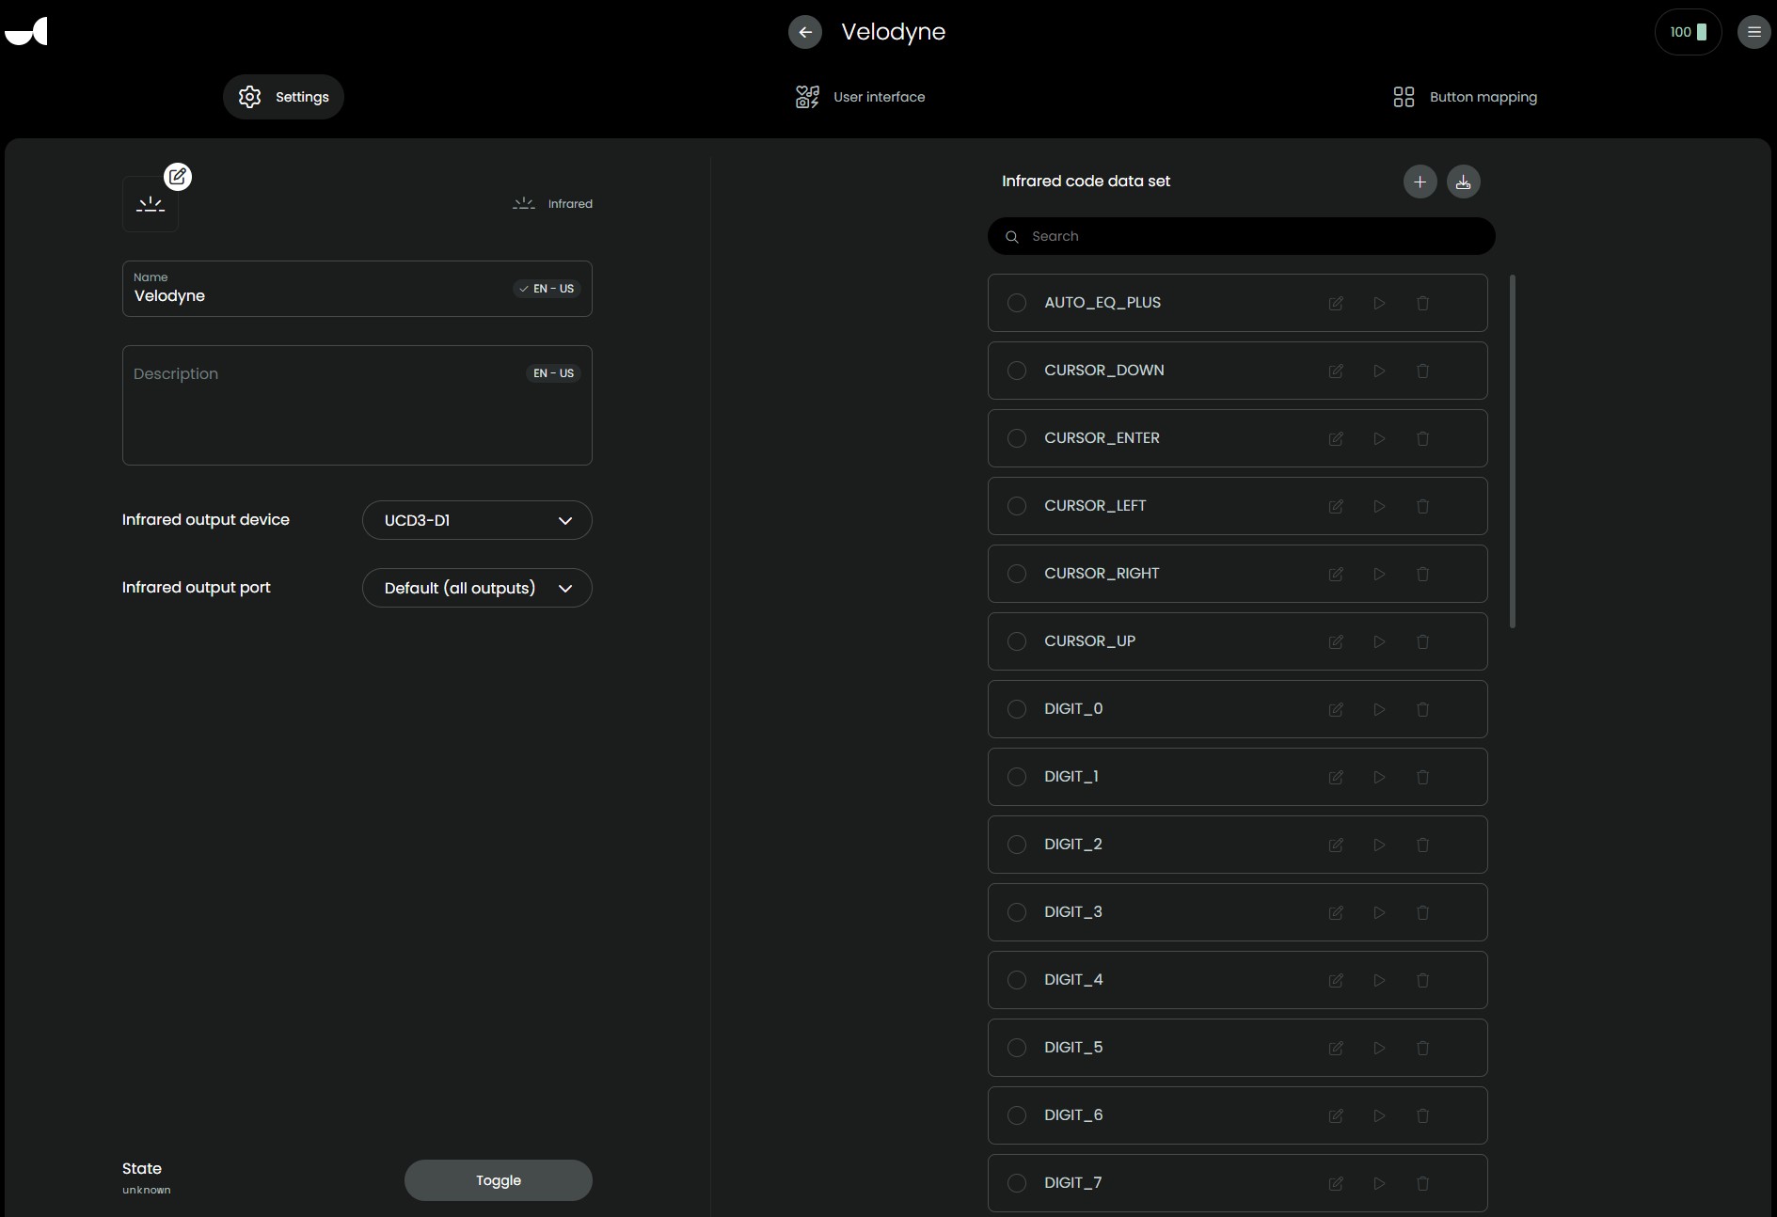Image resolution: width=1777 pixels, height=1217 pixels.
Task: Click the edit device icon pencil badge
Action: (178, 177)
